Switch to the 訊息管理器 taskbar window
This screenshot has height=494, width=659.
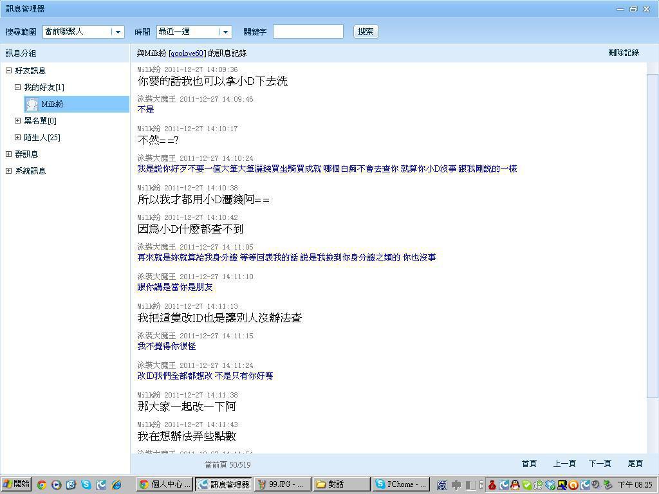click(x=224, y=484)
